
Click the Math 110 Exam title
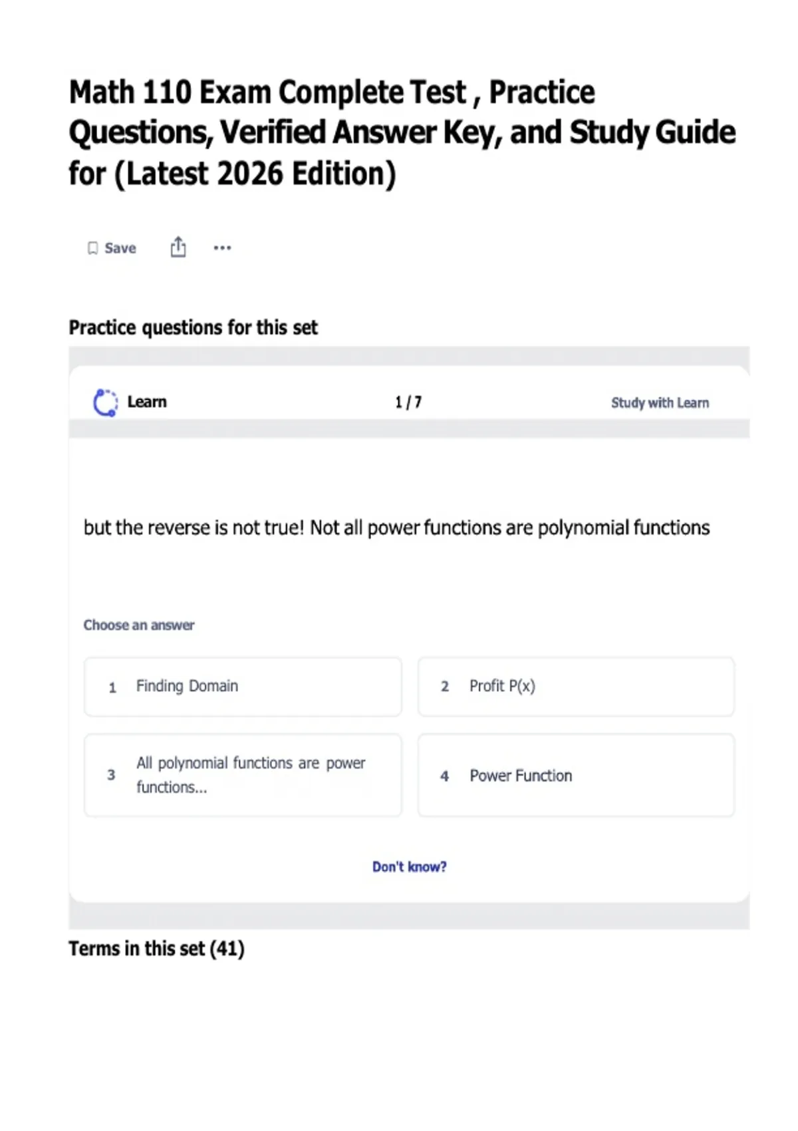click(402, 132)
